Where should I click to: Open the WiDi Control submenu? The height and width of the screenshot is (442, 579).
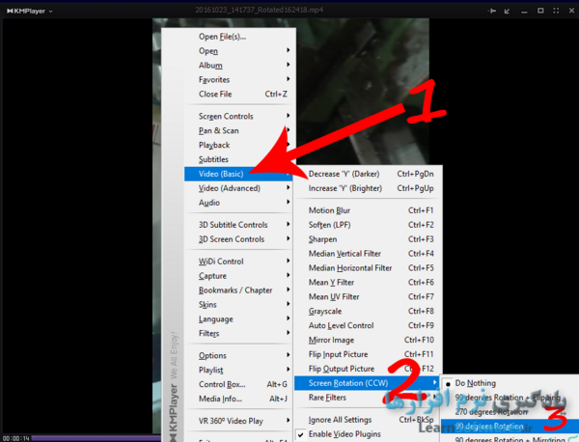point(239,262)
